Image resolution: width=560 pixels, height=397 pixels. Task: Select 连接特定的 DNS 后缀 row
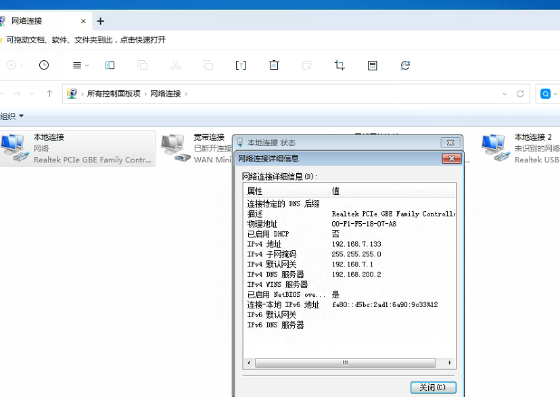click(x=350, y=204)
